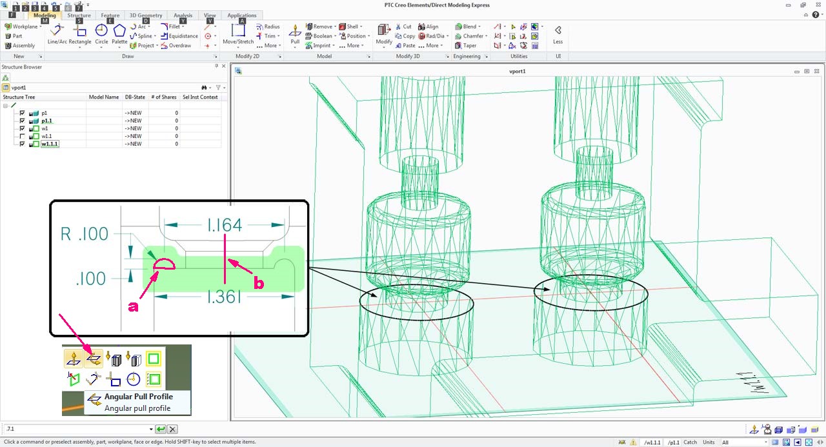Uncheck the w1 workplane checkbox
Viewport: 826px width, 447px height.
coord(23,128)
